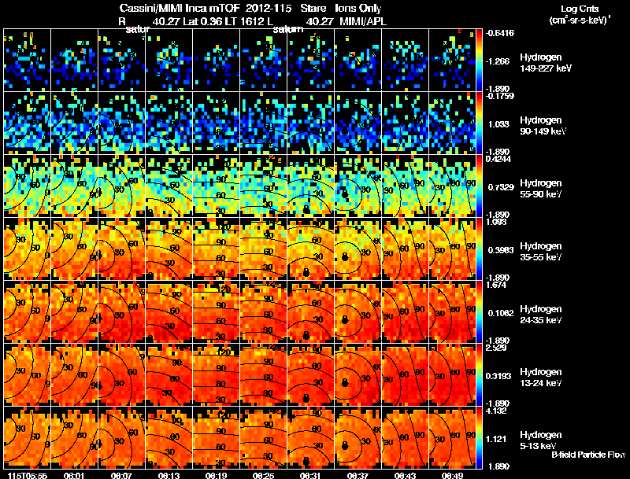Click the '06:43' time axis label

[405, 475]
